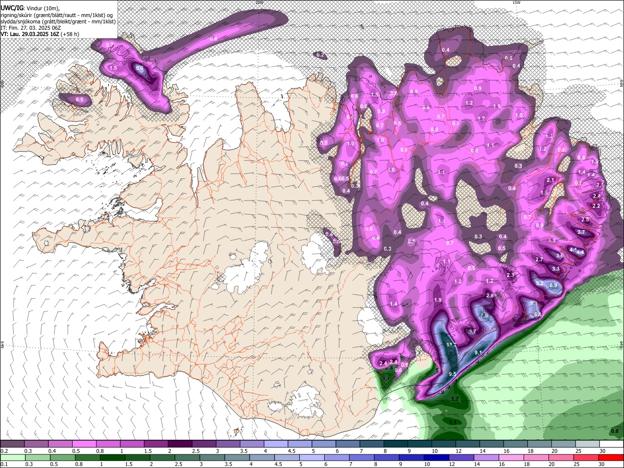Click the '2.8' value on the map
The height and width of the screenshot is (468, 624).
(x=490, y=296)
